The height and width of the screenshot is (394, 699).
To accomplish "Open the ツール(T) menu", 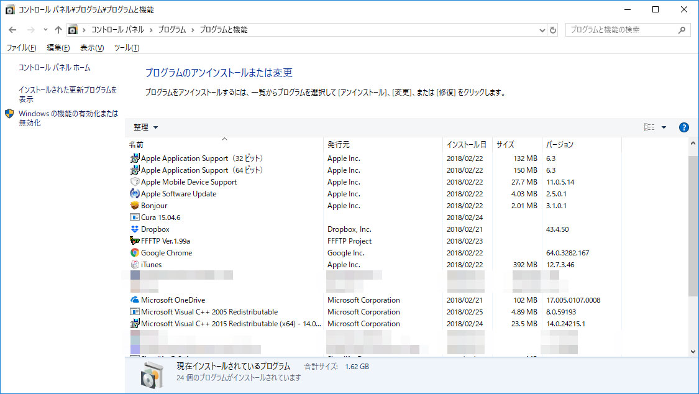I will pos(127,48).
